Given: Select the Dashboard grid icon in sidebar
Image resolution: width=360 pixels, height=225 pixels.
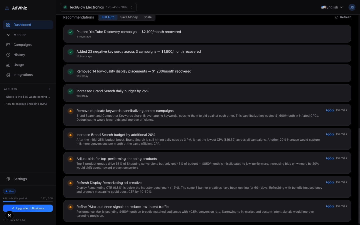Looking at the screenshot, I should point(8,25).
